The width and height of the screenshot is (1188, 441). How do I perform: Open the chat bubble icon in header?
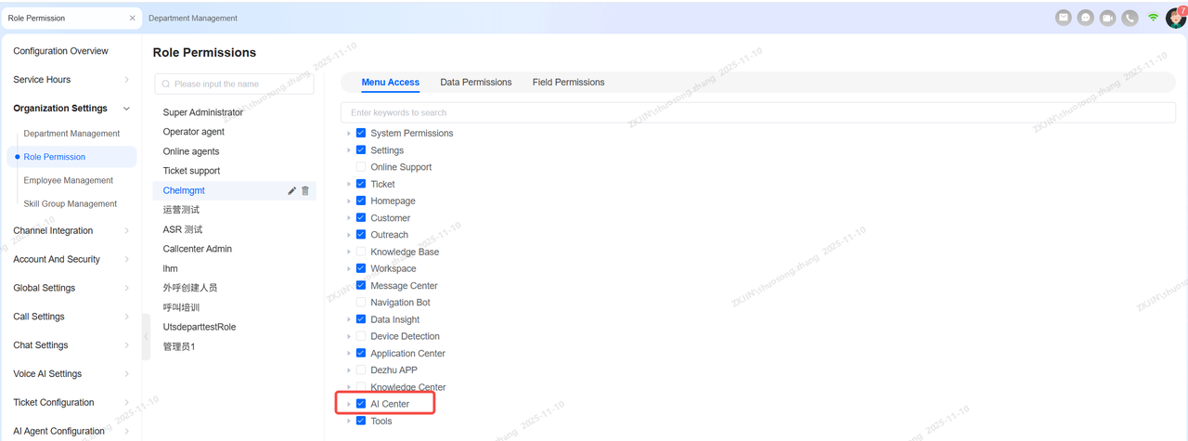[1085, 18]
